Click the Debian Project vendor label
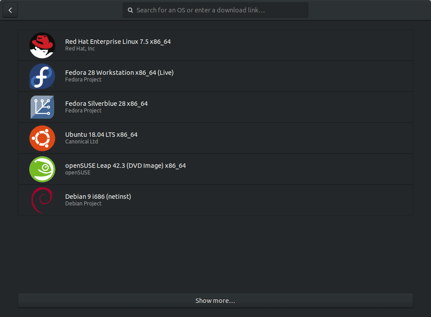 (x=83, y=204)
